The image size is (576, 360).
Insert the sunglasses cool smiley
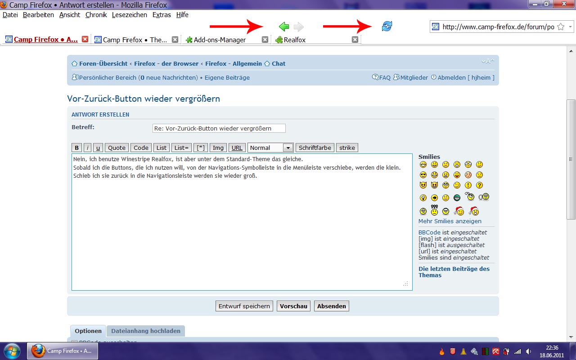coord(423,175)
